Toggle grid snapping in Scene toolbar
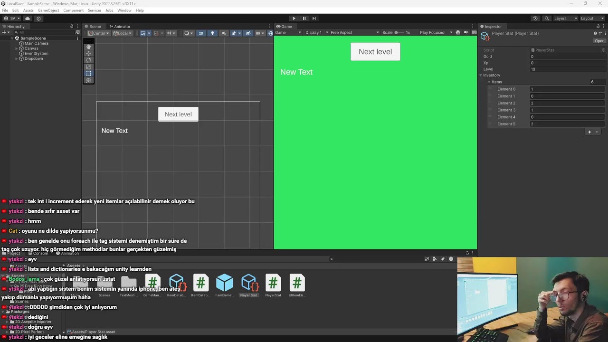 pyautogui.click(x=155, y=33)
